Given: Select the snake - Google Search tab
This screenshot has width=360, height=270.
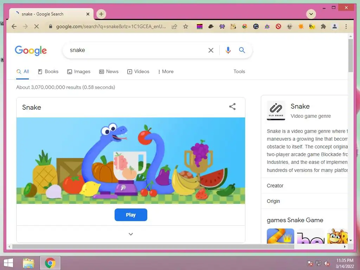Looking at the screenshot, I should (x=51, y=14).
